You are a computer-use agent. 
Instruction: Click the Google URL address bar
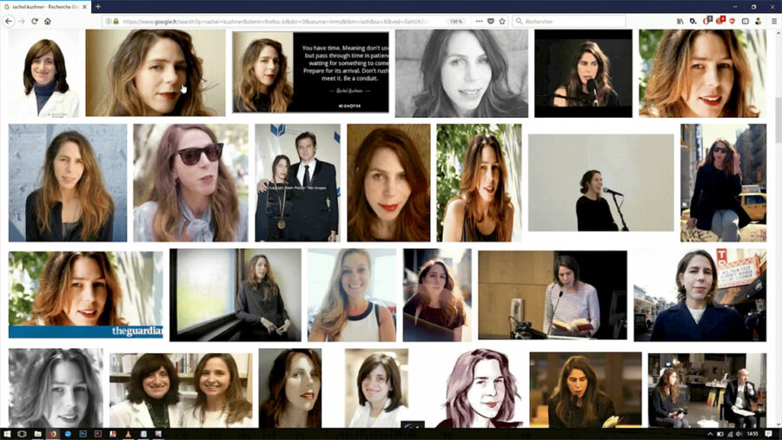pos(278,21)
